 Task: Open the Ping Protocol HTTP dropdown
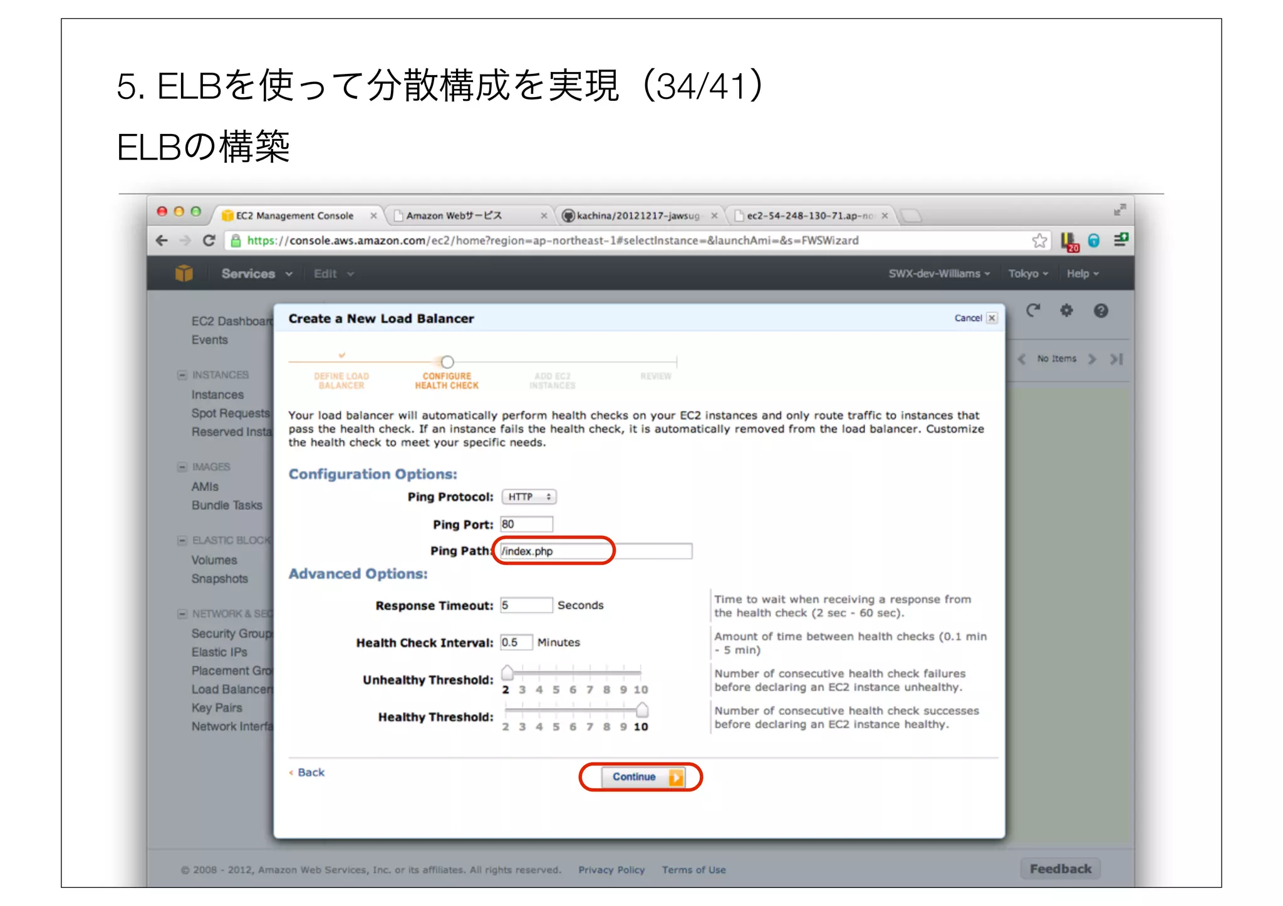[529, 497]
